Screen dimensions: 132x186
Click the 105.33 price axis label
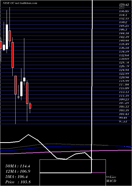(x=124, y=107)
